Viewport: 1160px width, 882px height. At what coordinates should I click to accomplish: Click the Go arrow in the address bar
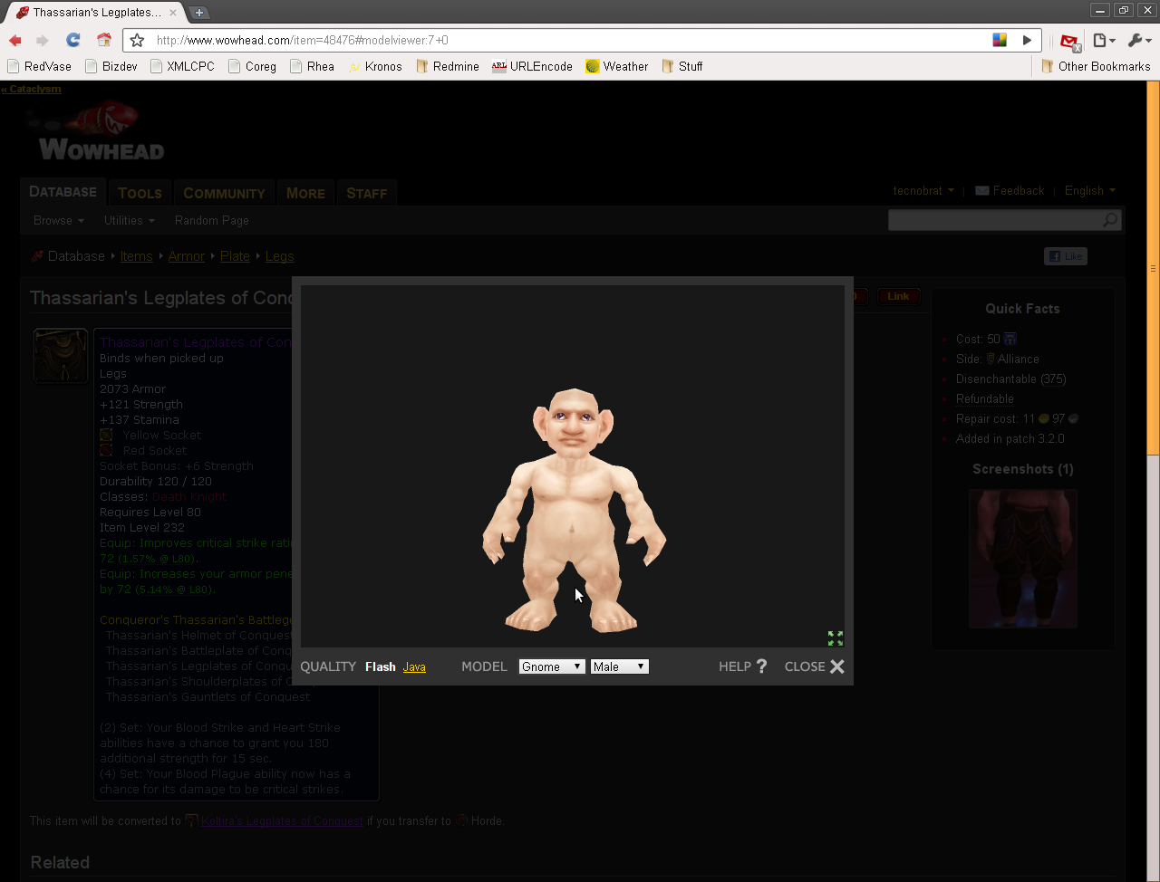coord(1027,40)
